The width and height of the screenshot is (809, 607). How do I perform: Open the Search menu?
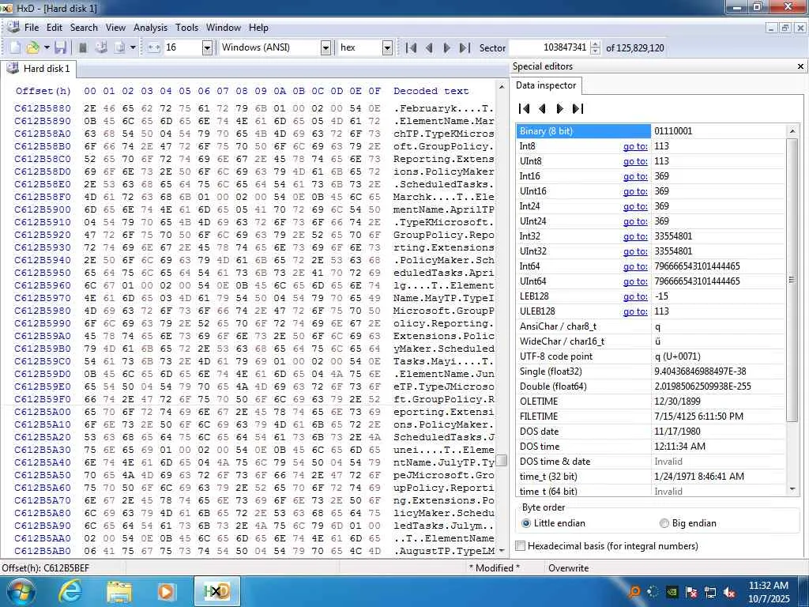click(x=84, y=28)
